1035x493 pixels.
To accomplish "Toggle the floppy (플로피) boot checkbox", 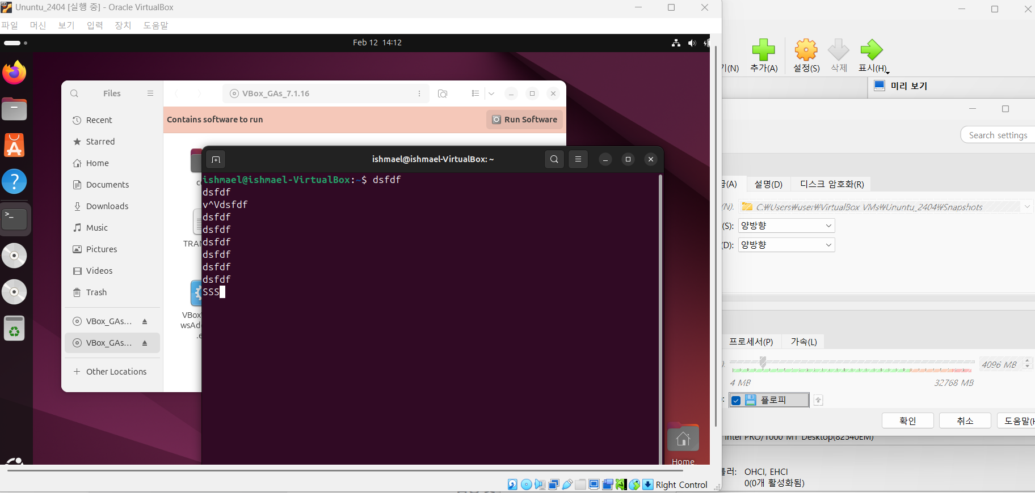I will tap(736, 401).
